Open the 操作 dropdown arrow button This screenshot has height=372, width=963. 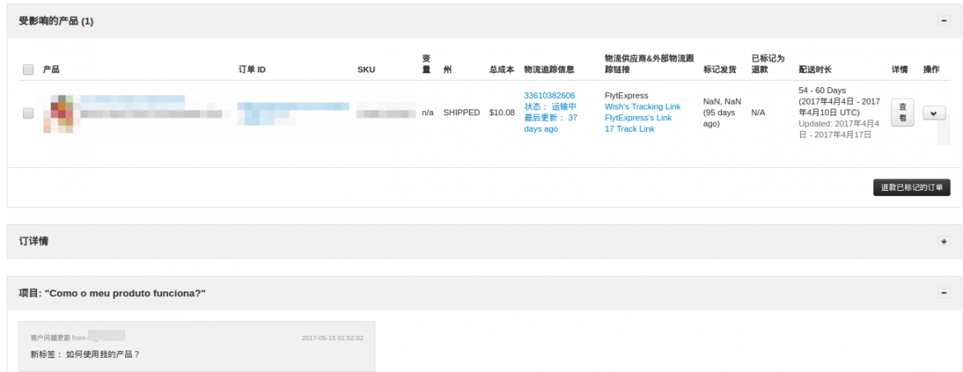[x=933, y=114]
